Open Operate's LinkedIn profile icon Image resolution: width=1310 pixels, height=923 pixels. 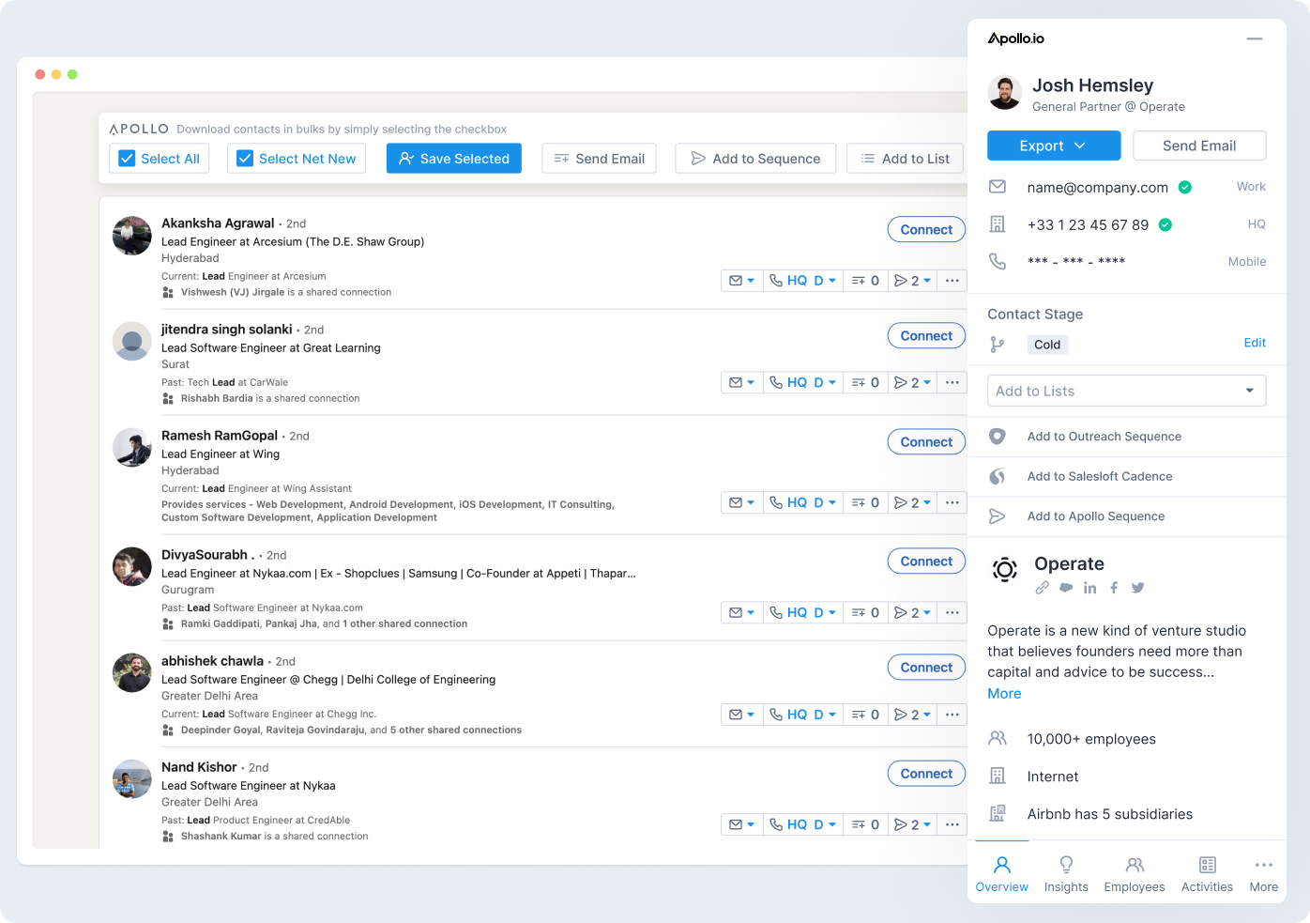pyautogui.click(x=1089, y=587)
